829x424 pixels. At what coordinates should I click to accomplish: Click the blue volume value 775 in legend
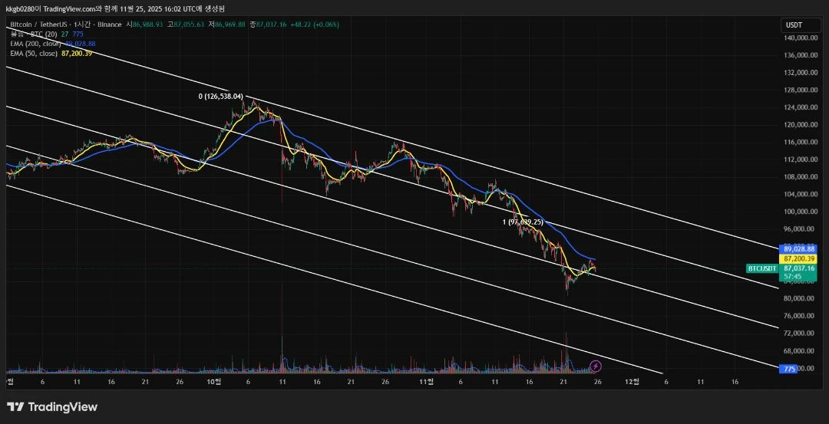[78, 34]
